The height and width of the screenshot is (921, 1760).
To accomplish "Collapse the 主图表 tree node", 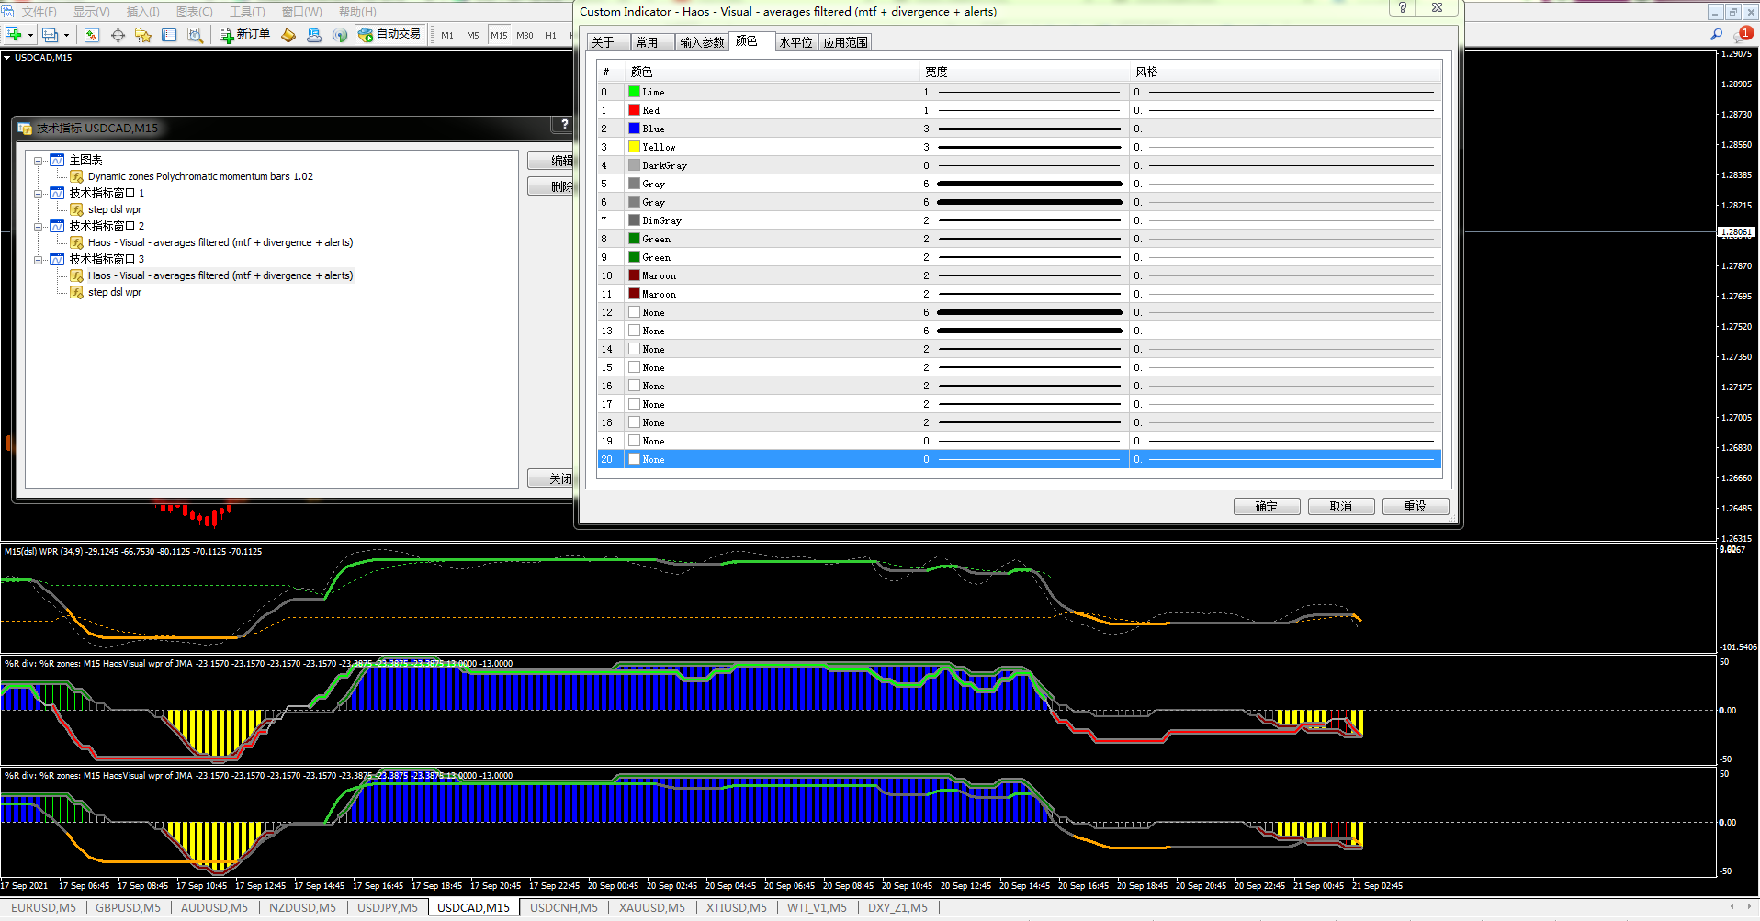I will pos(39,161).
